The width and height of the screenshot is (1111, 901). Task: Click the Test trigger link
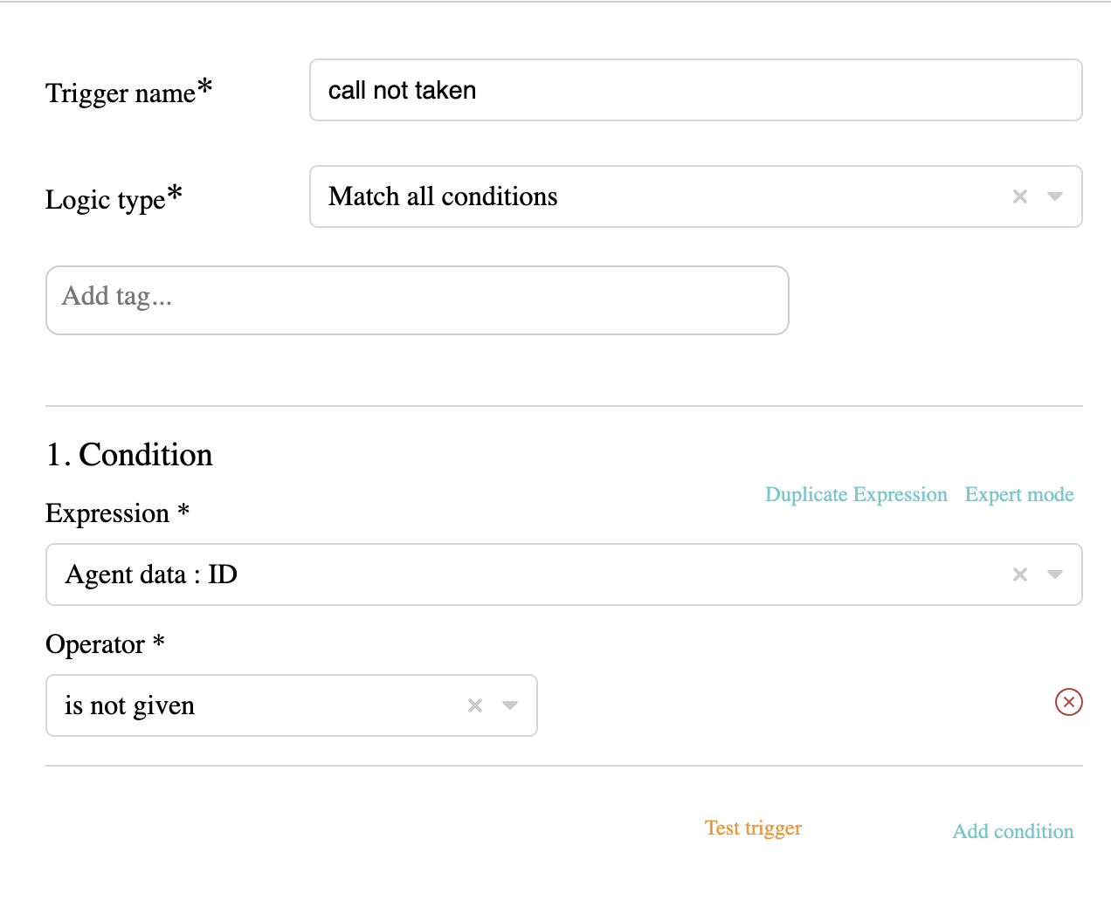[x=753, y=828]
